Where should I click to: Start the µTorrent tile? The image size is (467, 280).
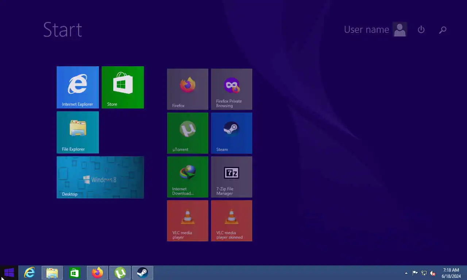pyautogui.click(x=188, y=133)
